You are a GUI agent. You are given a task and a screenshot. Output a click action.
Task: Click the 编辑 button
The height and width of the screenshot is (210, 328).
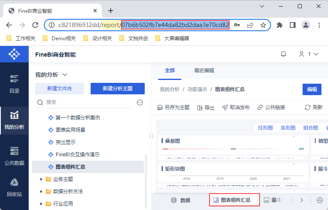[312, 89]
